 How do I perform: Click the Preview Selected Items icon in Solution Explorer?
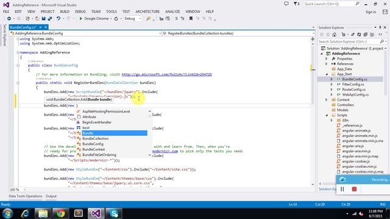tap(380, 35)
